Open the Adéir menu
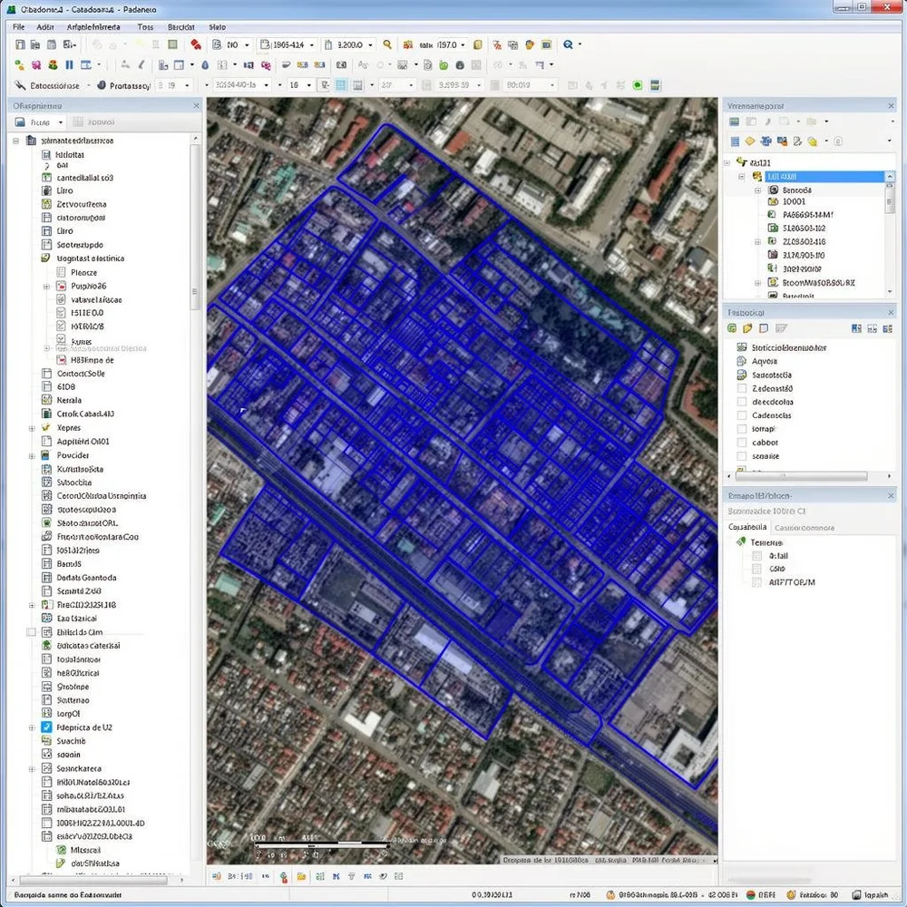Screen dimensions: 907x907 pyautogui.click(x=45, y=27)
